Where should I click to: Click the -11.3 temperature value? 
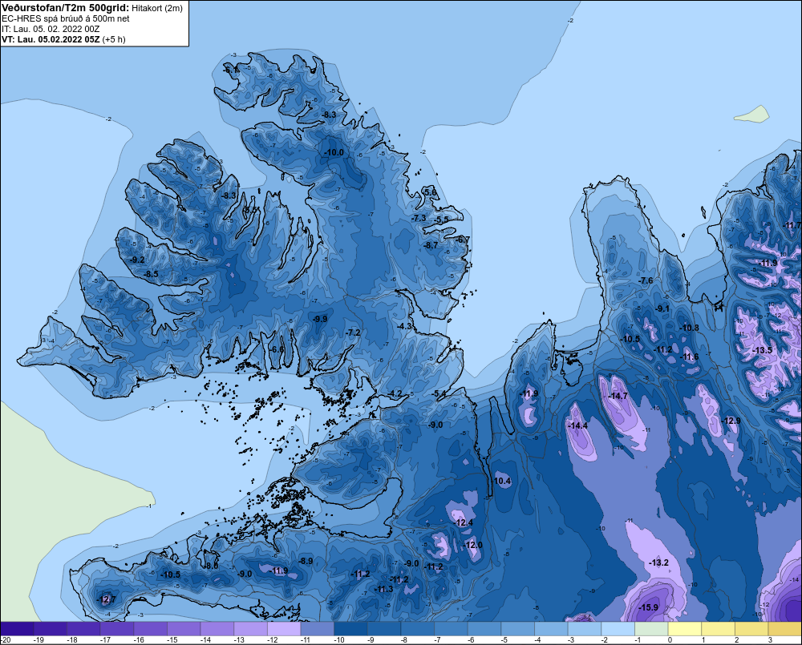[383, 589]
